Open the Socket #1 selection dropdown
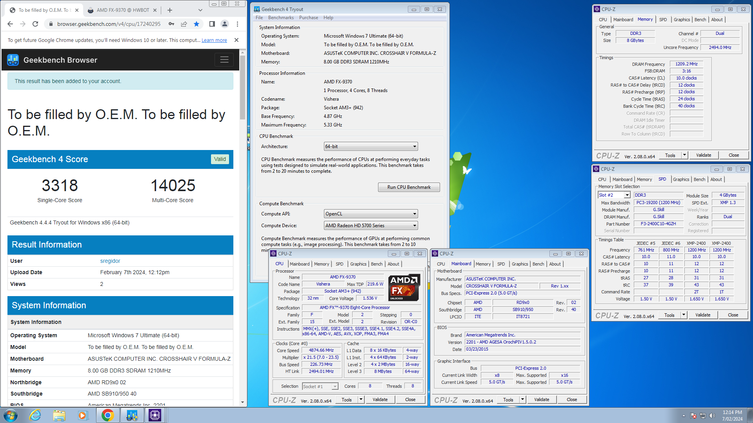Image resolution: width=753 pixels, height=423 pixels. pos(320,387)
